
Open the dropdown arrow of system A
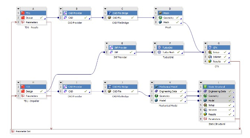point(18,9)
